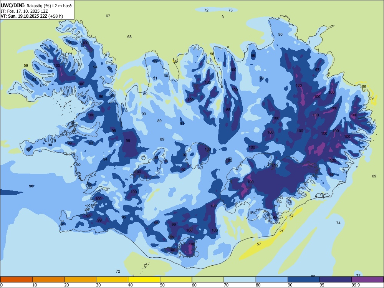Screen dimensions: 384x288
Task: Select the '30' legend tick label
Action: (x=98, y=285)
